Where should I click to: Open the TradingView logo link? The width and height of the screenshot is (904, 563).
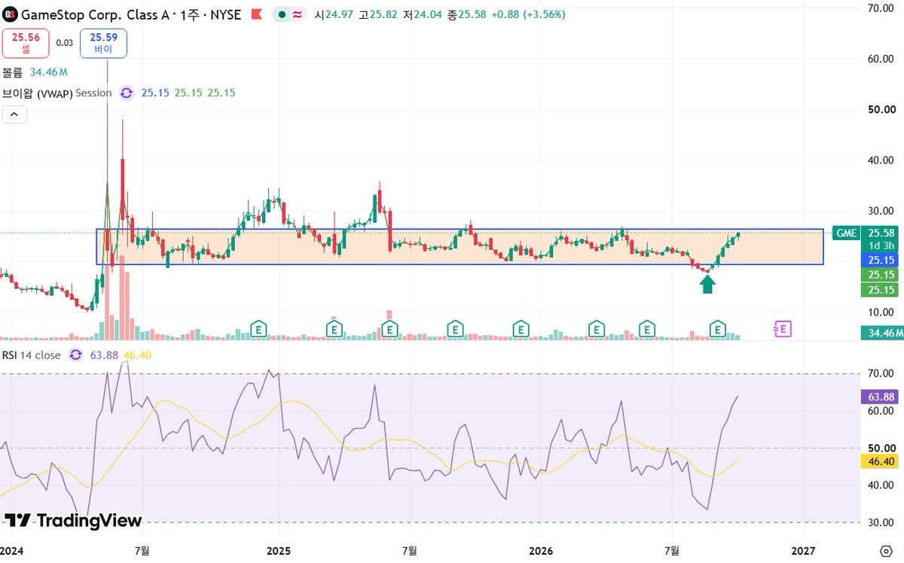pos(73,520)
